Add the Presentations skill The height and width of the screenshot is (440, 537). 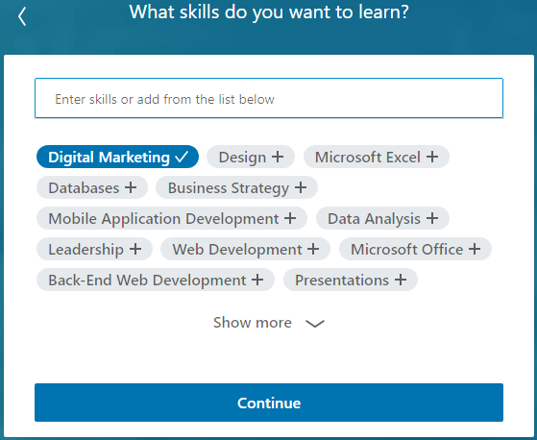[351, 280]
